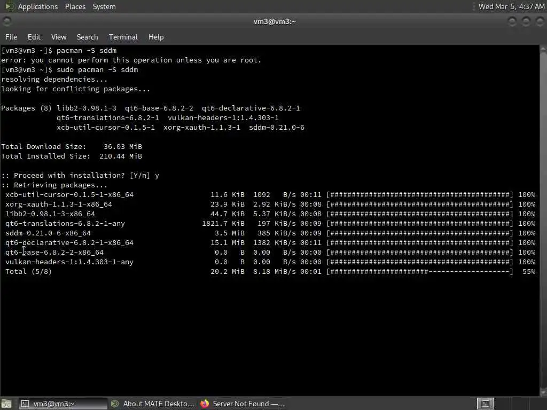This screenshot has height=410, width=547.
Task: Open the System panel menu
Action: click(x=104, y=6)
